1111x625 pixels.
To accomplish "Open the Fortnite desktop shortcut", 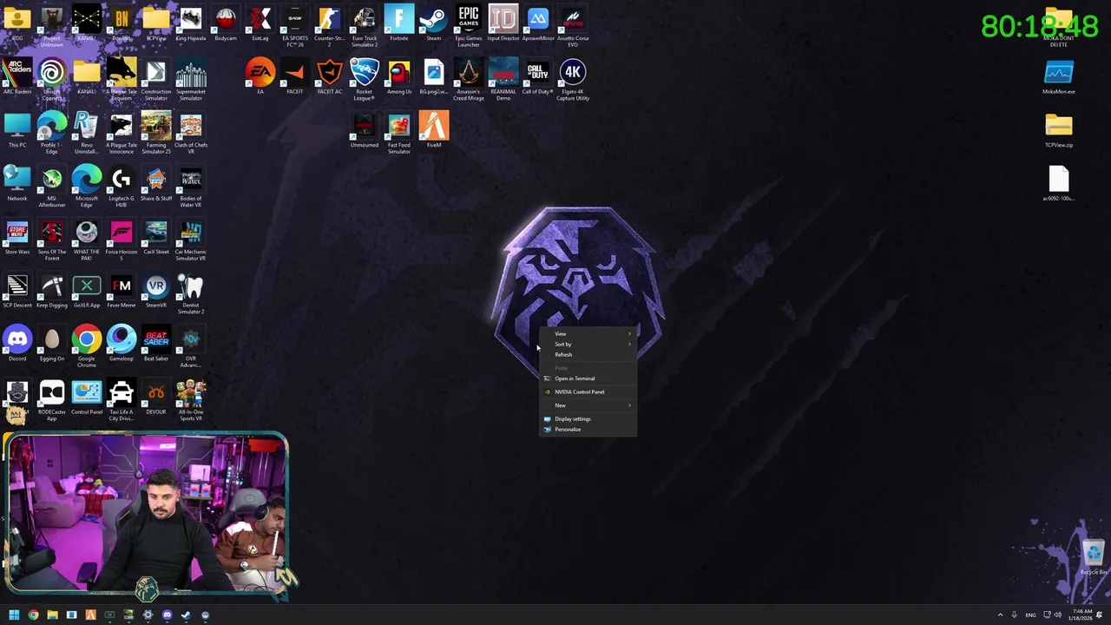I will (399, 23).
